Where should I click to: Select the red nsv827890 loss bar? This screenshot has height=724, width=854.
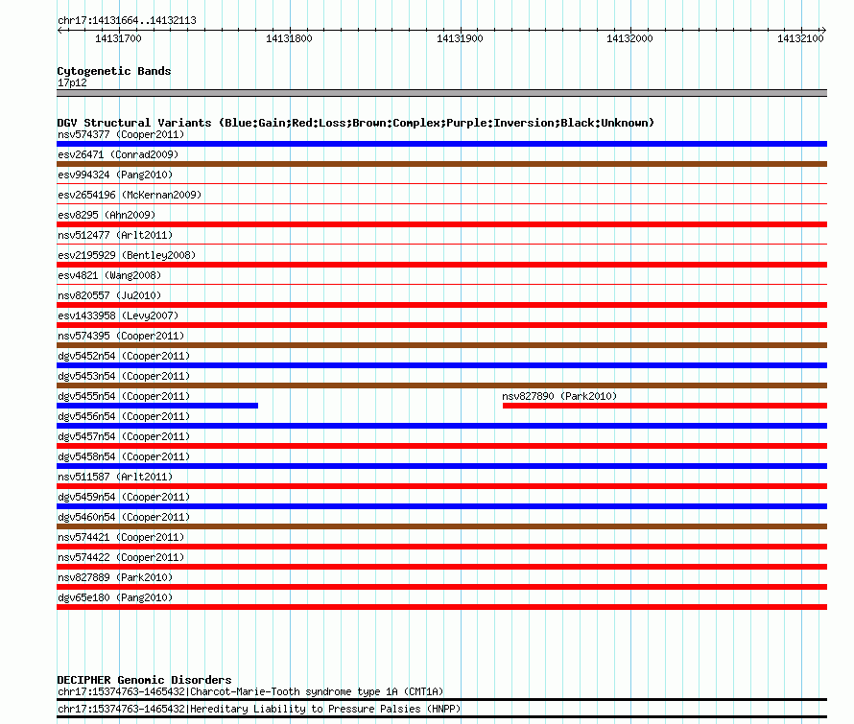click(665, 406)
